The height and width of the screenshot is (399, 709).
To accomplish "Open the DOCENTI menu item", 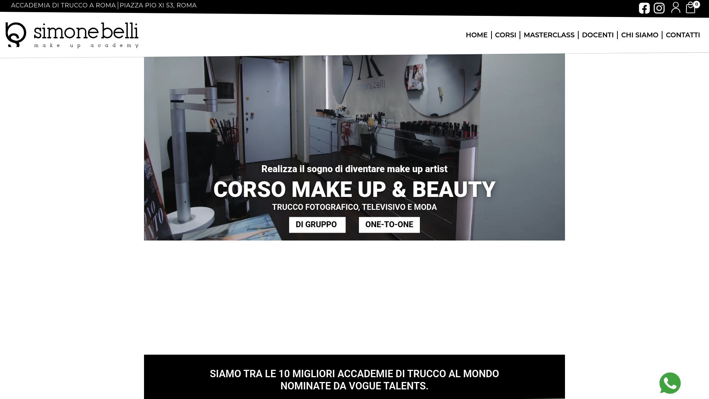I will 597,35.
